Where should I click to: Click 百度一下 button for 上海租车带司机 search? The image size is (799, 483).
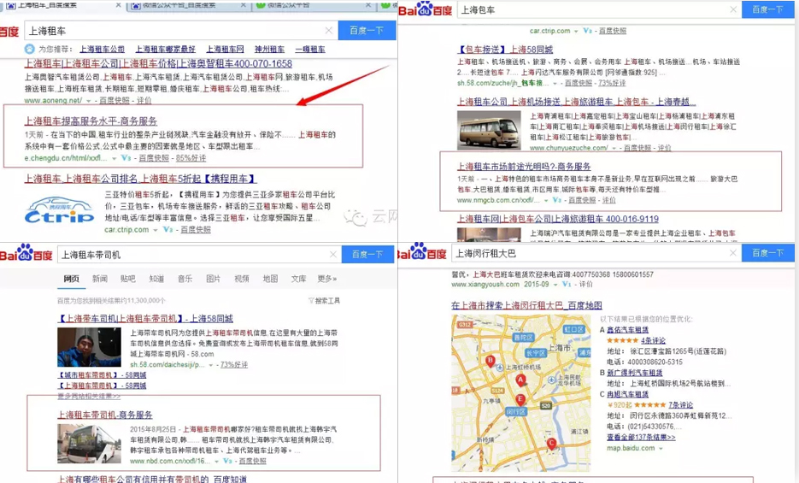(367, 254)
